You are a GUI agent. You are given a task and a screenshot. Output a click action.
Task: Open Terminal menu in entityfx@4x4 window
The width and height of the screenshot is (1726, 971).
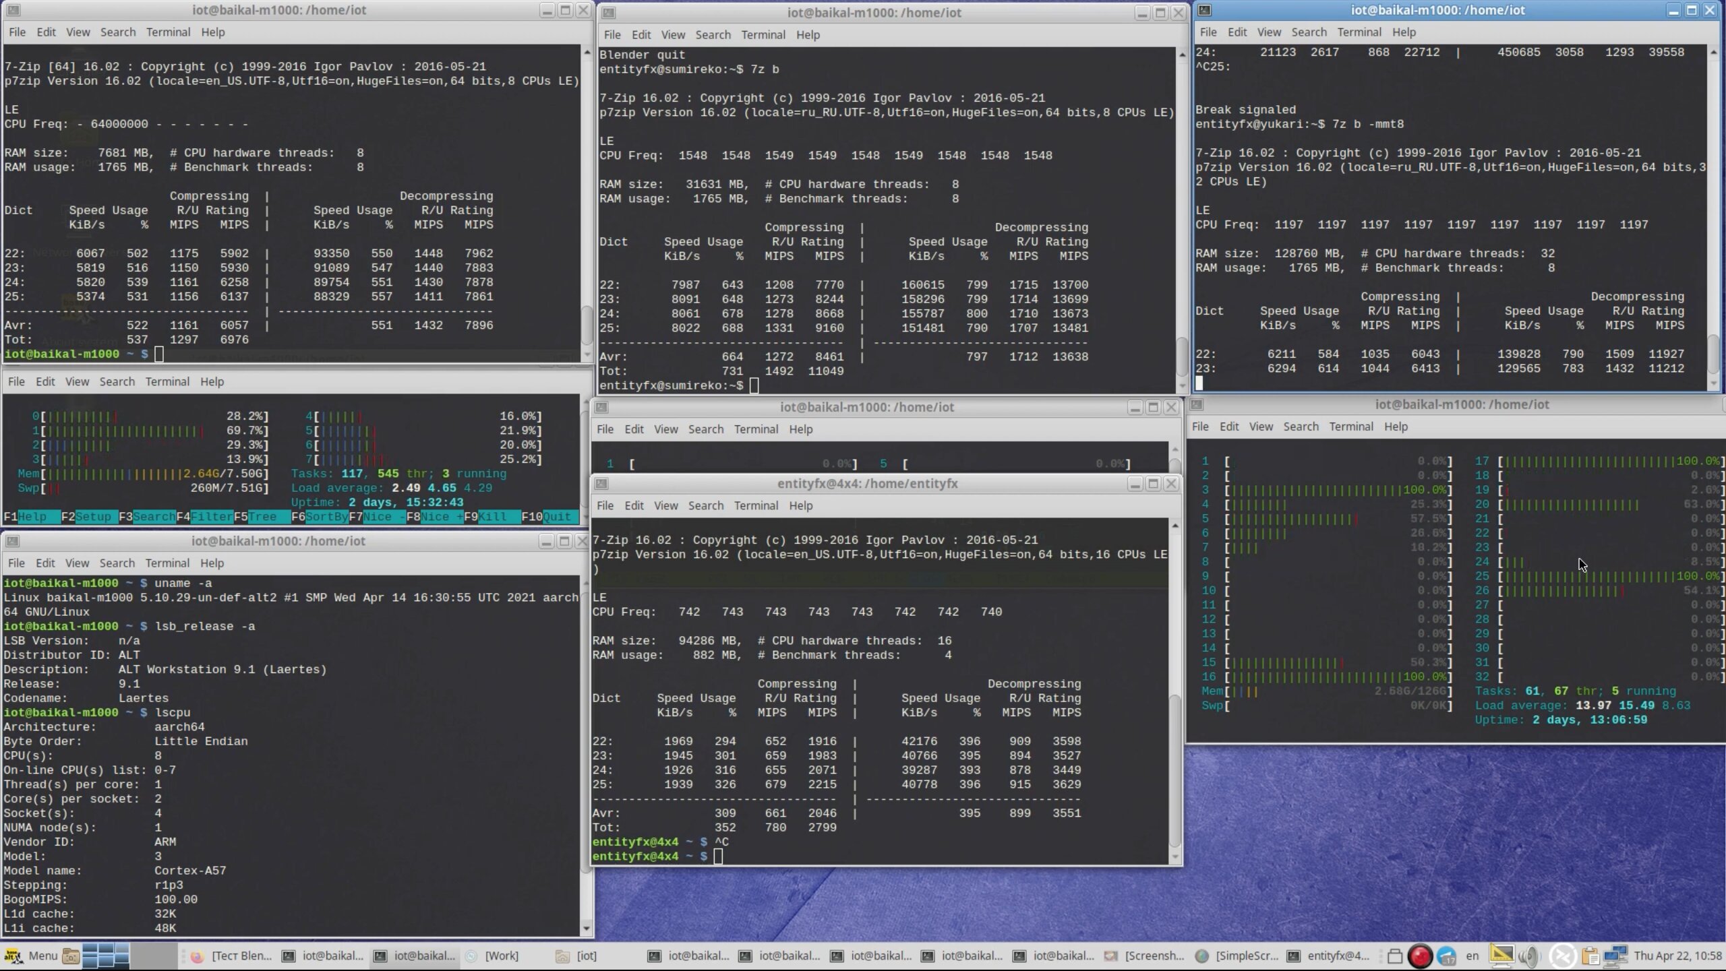click(756, 505)
